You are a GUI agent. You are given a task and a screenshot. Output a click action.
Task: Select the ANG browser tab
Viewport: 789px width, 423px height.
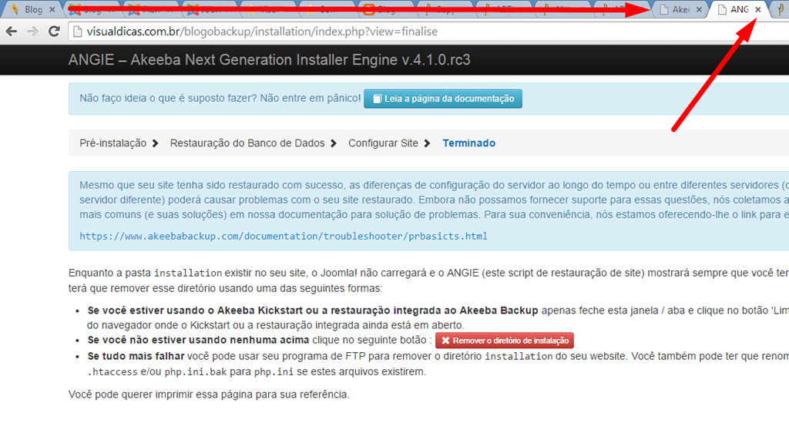[737, 9]
